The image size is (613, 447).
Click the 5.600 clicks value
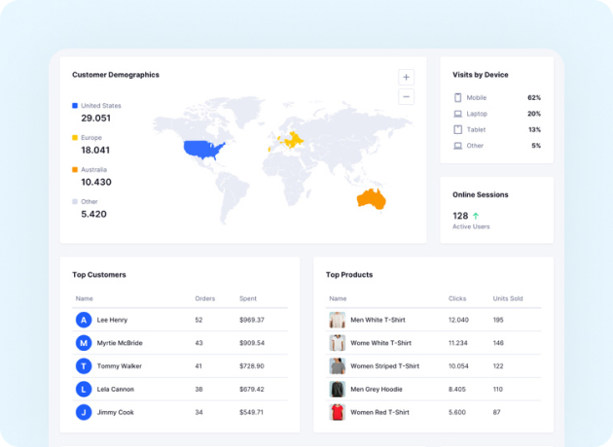coord(457,412)
